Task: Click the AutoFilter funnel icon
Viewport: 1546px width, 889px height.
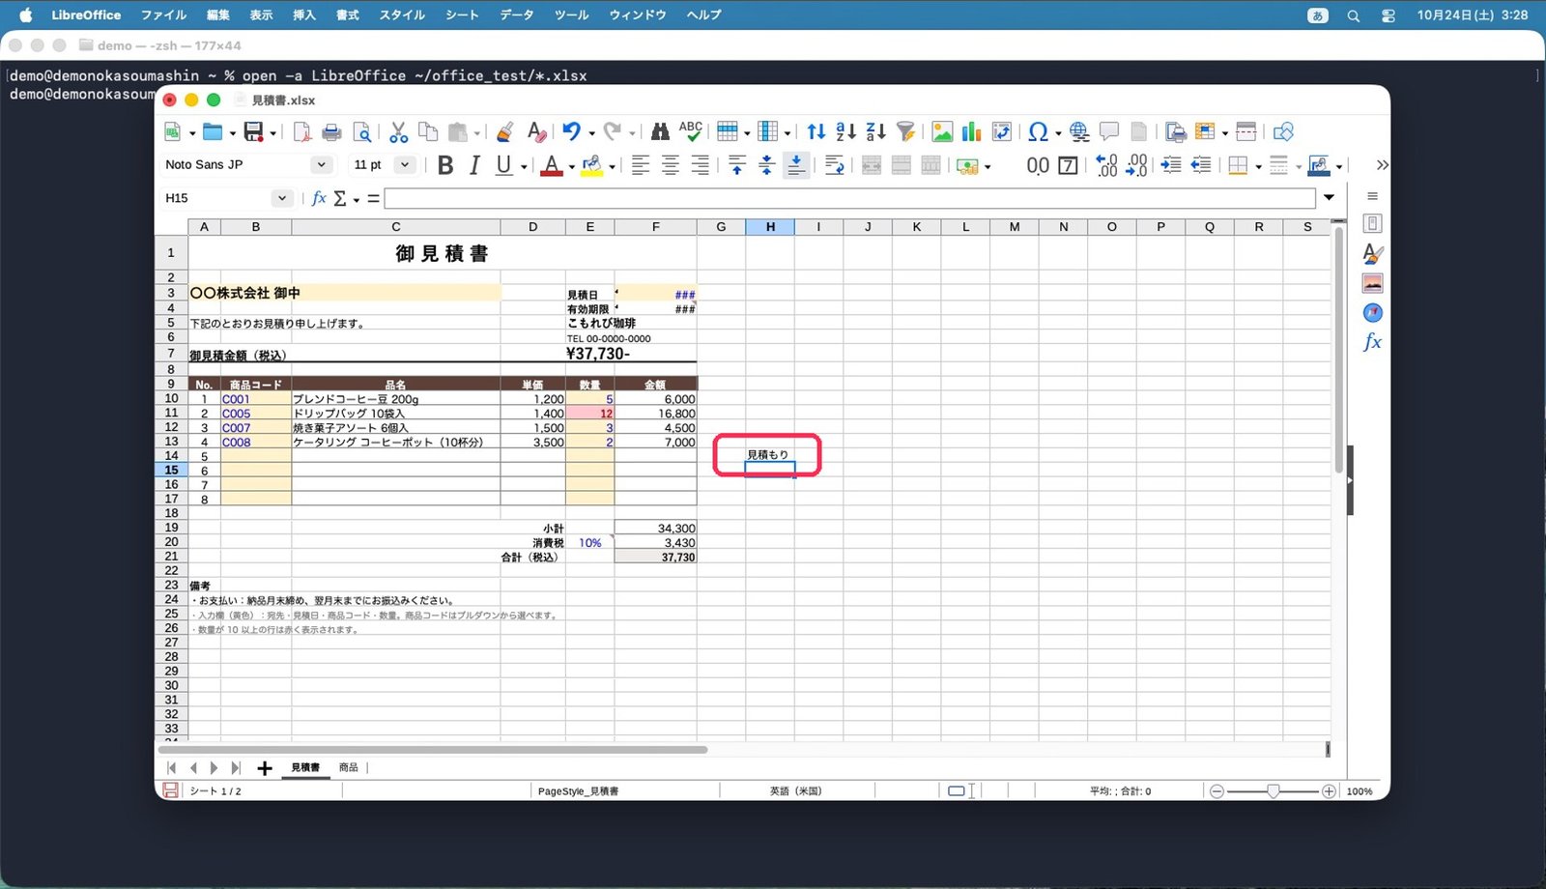Action: pos(905,132)
